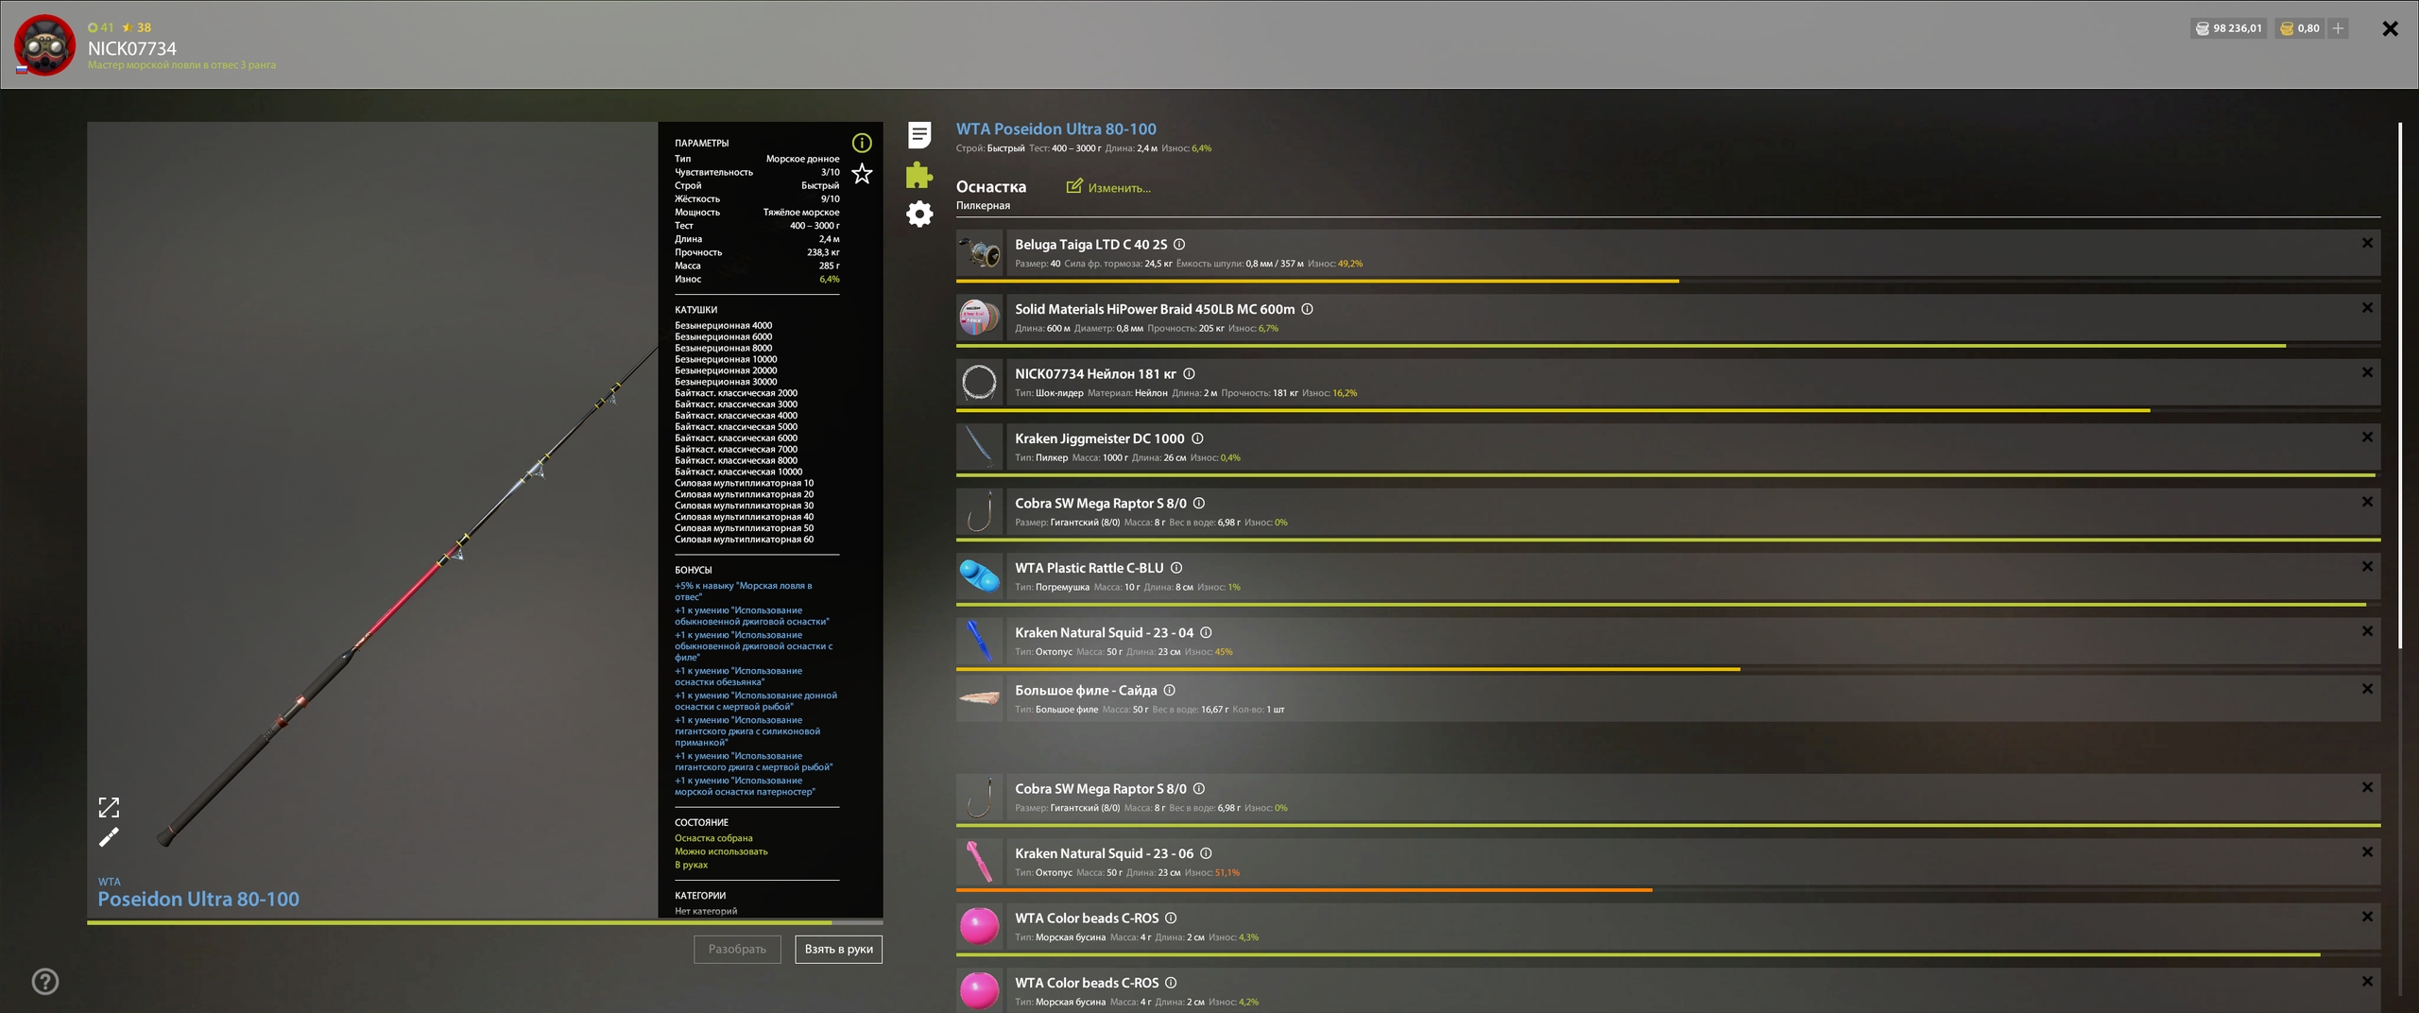2419x1013 pixels.
Task: Show info for Kraken Jiggmeister DC 1000
Action: [x=1197, y=438]
